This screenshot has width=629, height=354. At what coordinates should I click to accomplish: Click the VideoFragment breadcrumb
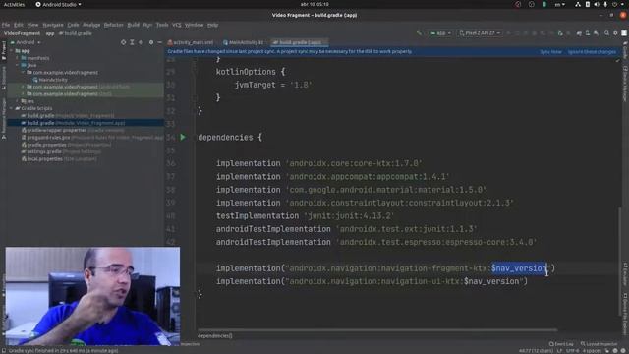pos(22,33)
